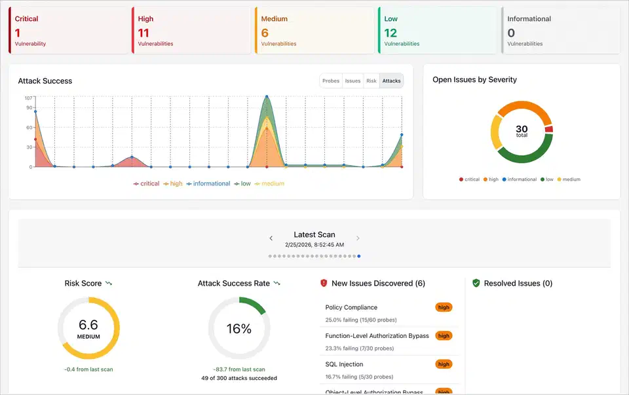Image resolution: width=629 pixels, height=395 pixels.
Task: Click the left arrow to view previous scan
Action: pyautogui.click(x=271, y=238)
